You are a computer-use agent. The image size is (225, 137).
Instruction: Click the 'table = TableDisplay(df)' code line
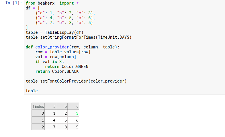point(54,32)
